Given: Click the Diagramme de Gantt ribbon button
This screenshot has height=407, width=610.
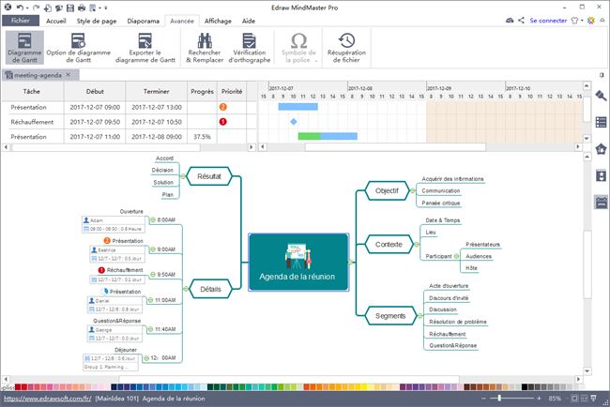Looking at the screenshot, I should pos(24,48).
